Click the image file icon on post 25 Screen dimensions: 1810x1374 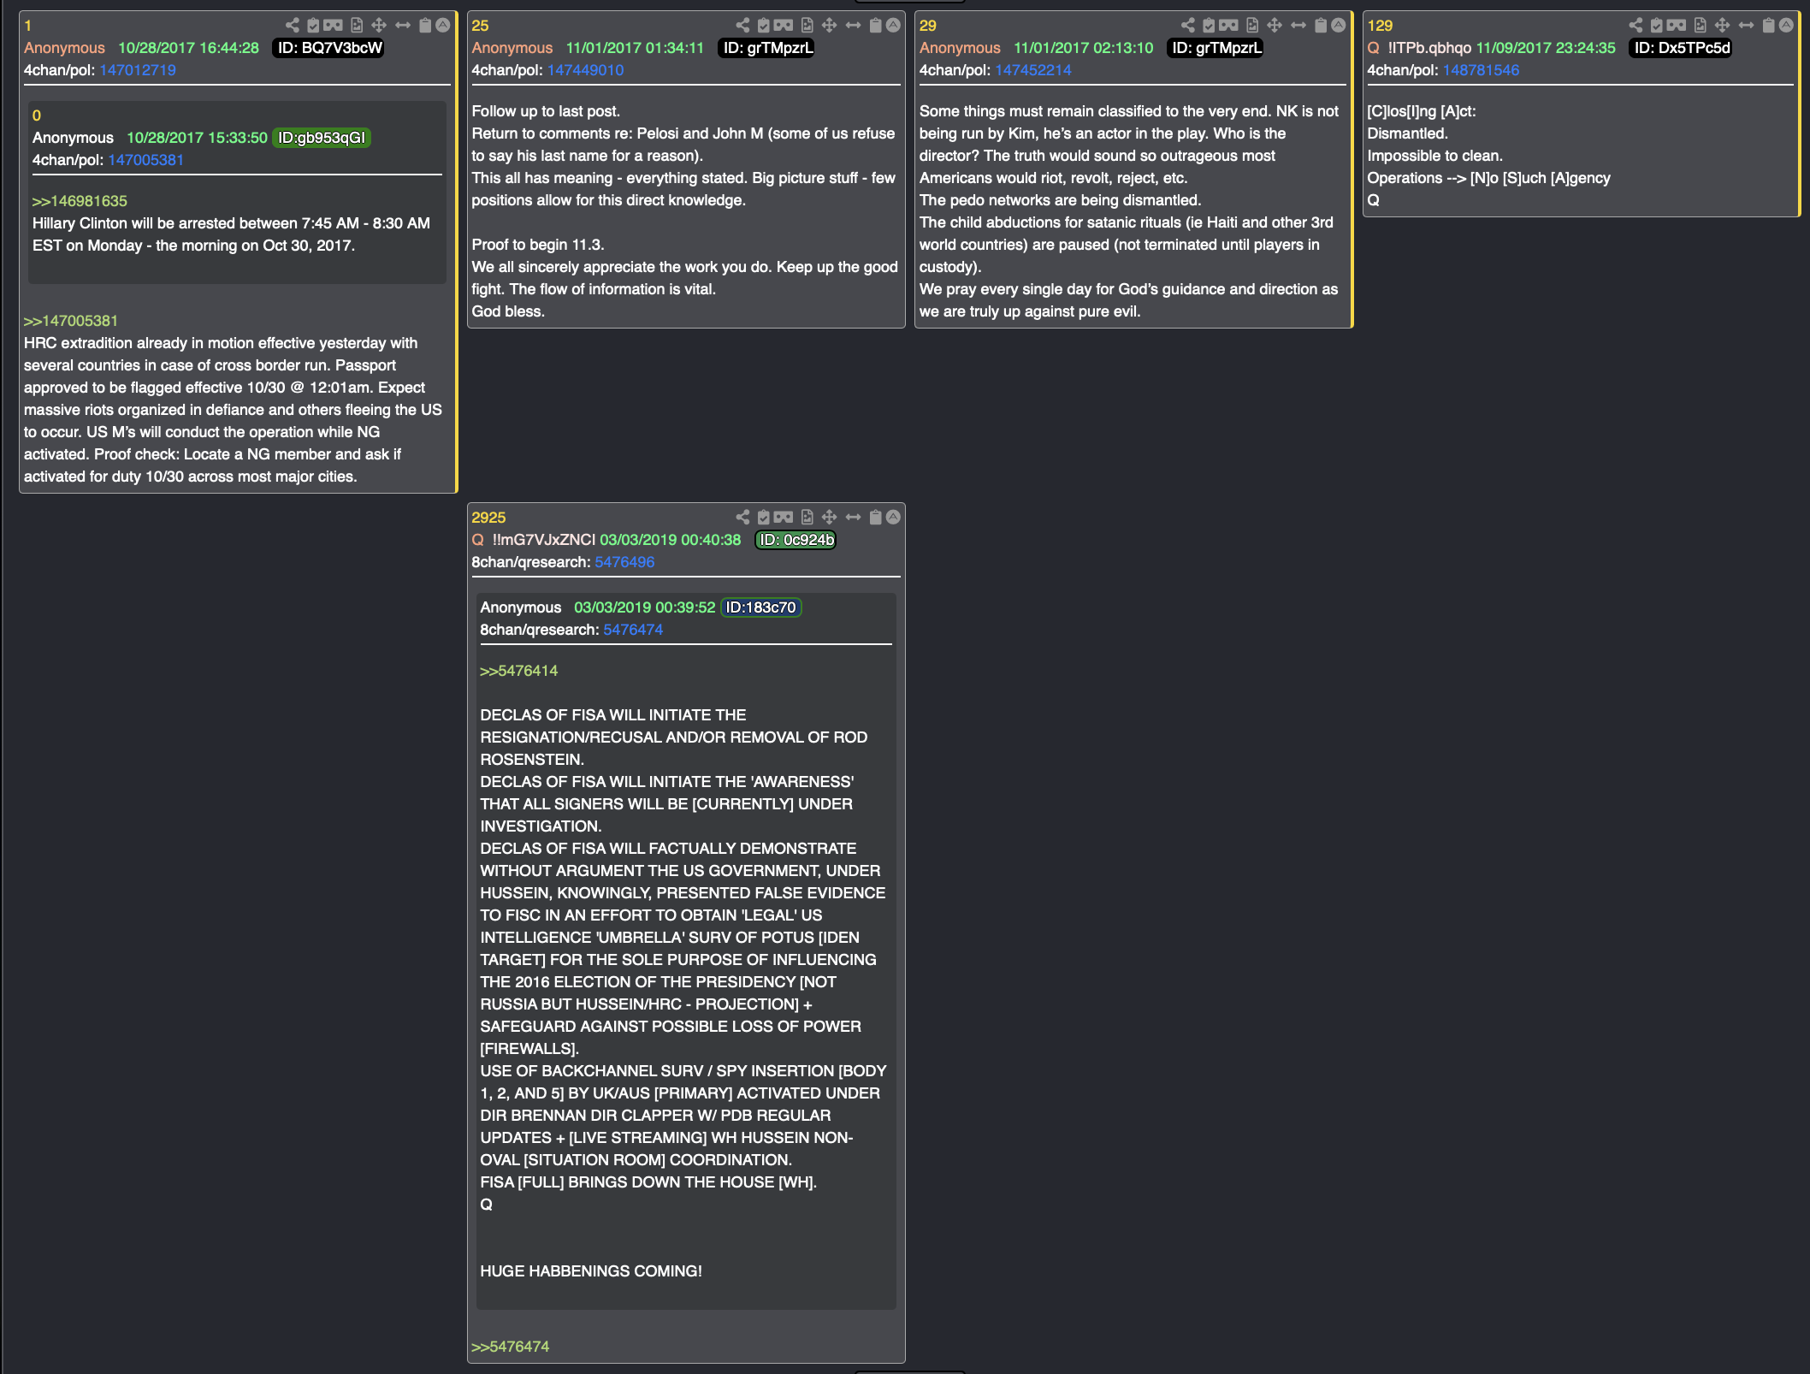[x=807, y=26]
